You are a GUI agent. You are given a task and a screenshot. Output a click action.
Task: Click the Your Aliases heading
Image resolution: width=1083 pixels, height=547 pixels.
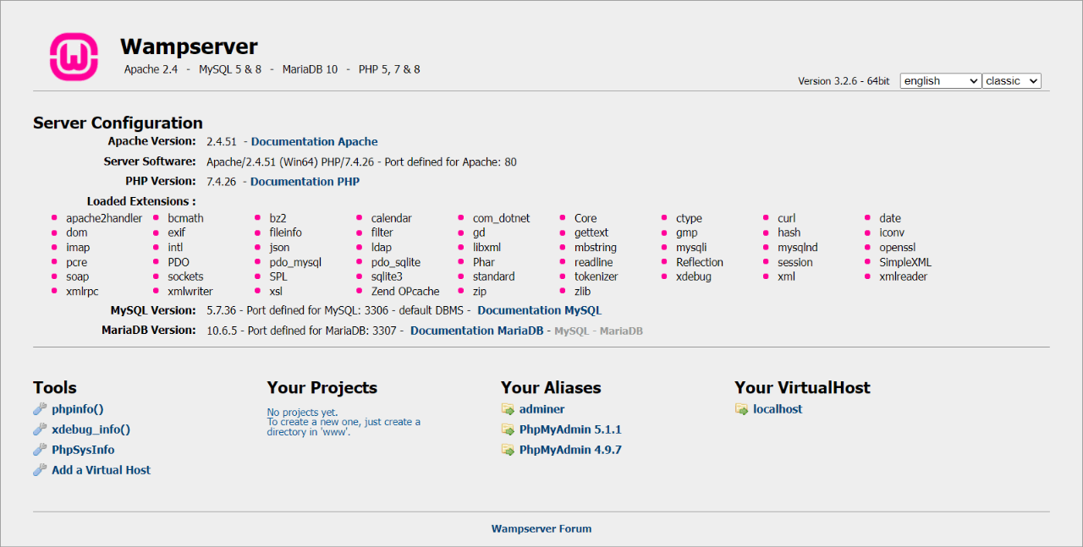pos(551,388)
